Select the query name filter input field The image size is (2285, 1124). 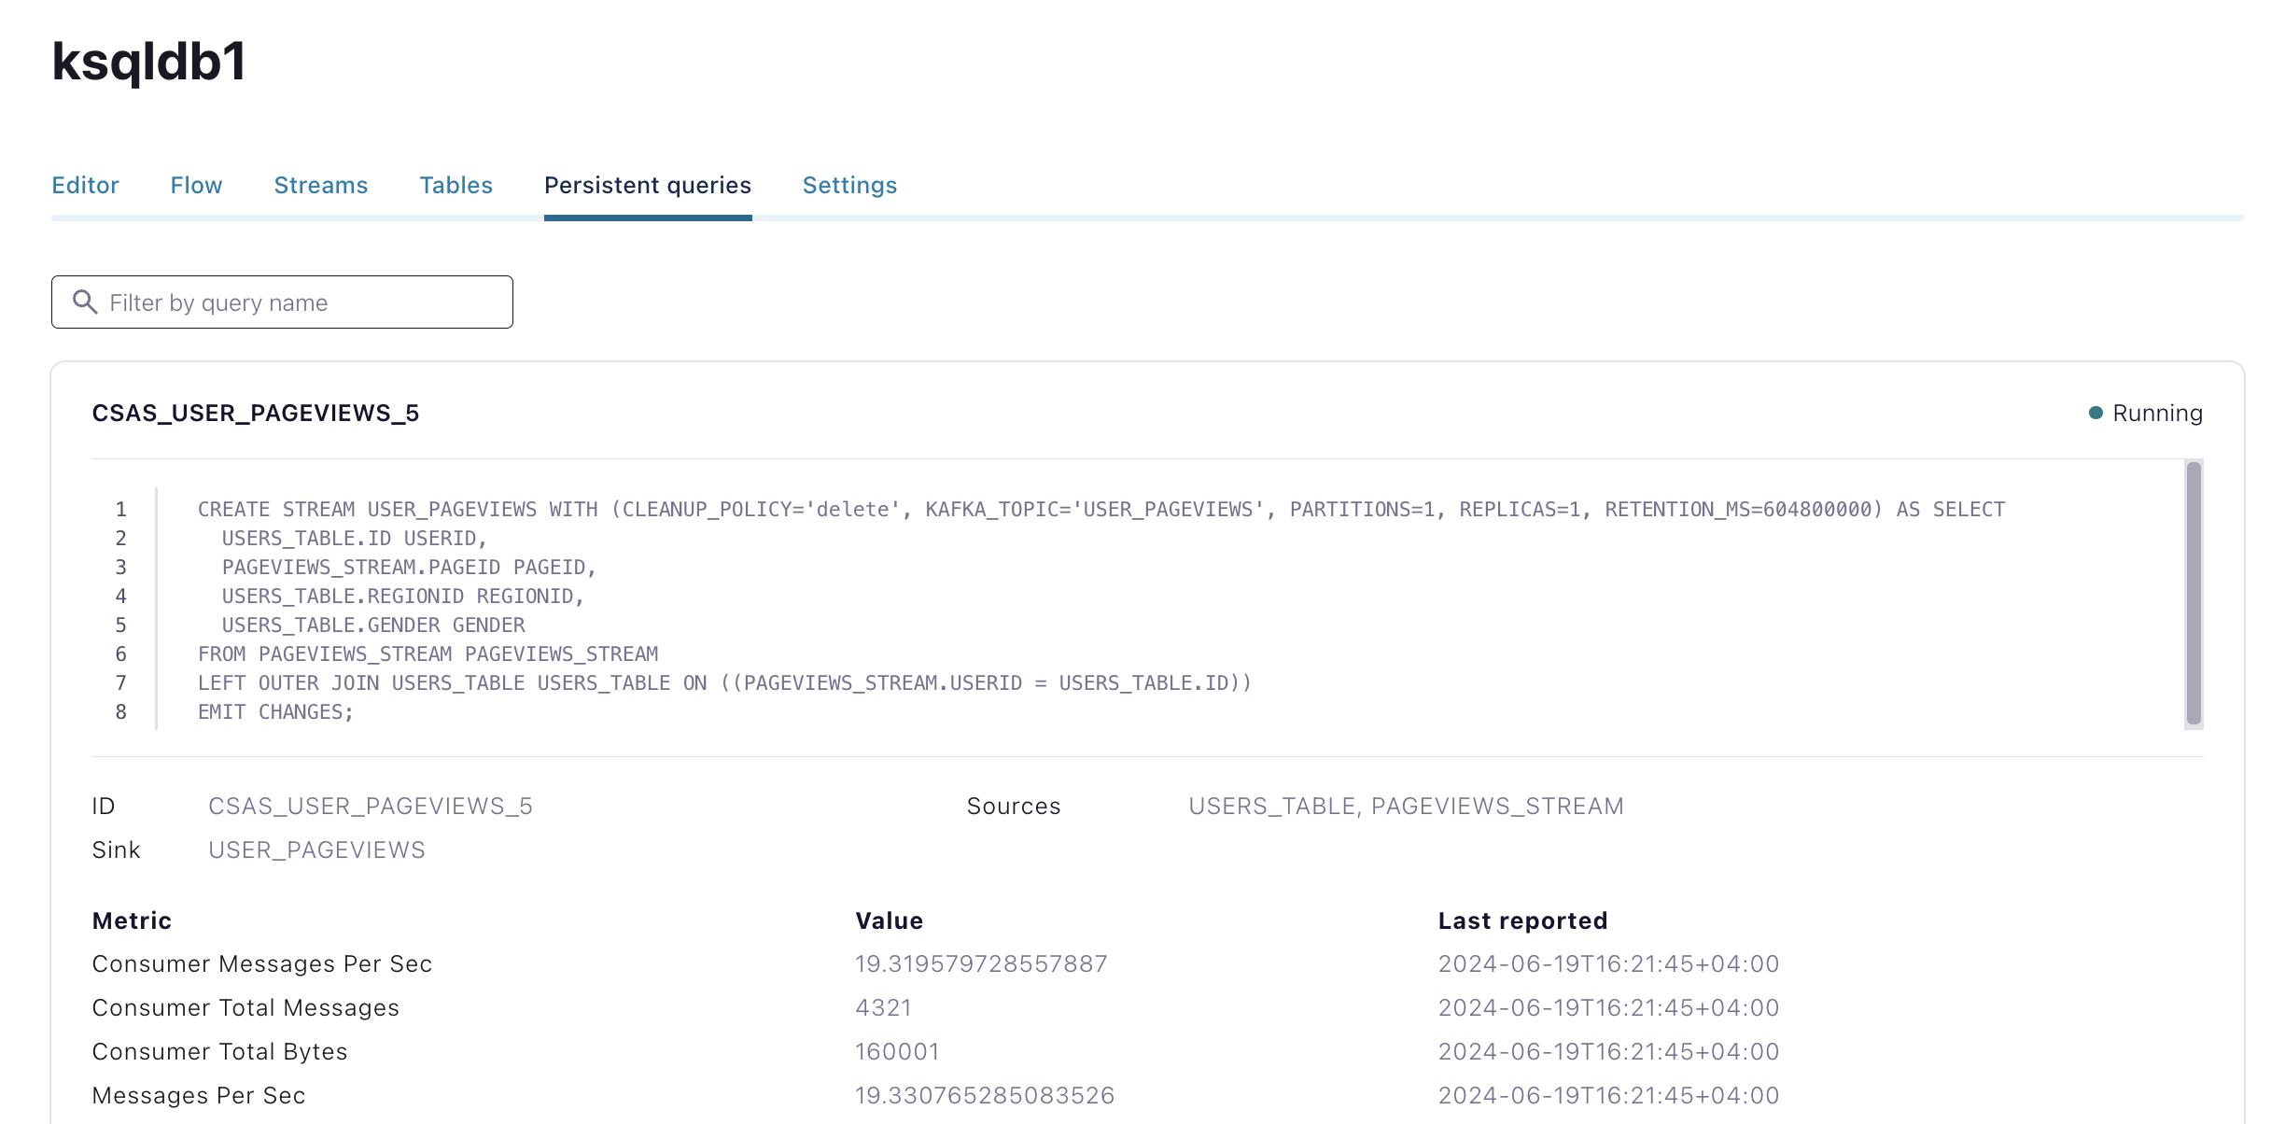coord(283,302)
